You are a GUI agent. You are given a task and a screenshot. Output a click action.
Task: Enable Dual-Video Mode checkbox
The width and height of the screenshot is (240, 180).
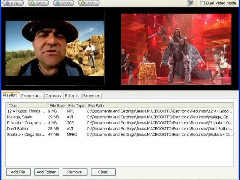(x=202, y=3)
